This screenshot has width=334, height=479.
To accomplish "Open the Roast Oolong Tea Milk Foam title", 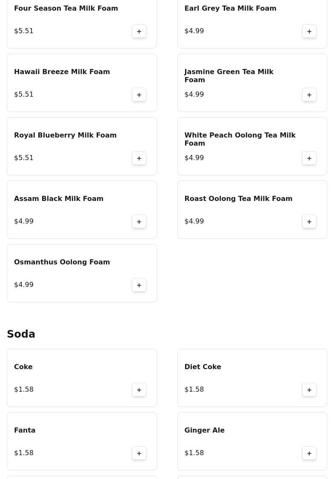I will pos(238,198).
